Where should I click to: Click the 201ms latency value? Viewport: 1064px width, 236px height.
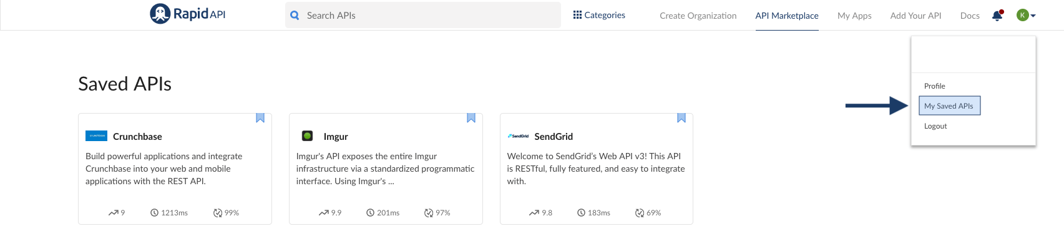click(388, 213)
